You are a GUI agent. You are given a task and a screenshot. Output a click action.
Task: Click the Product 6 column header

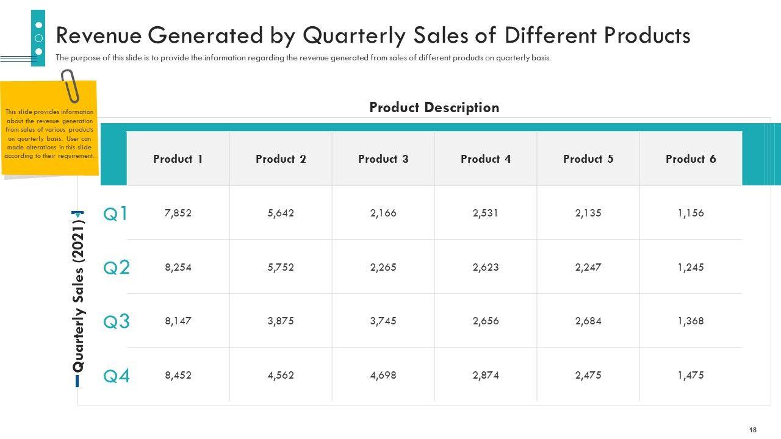pos(691,159)
